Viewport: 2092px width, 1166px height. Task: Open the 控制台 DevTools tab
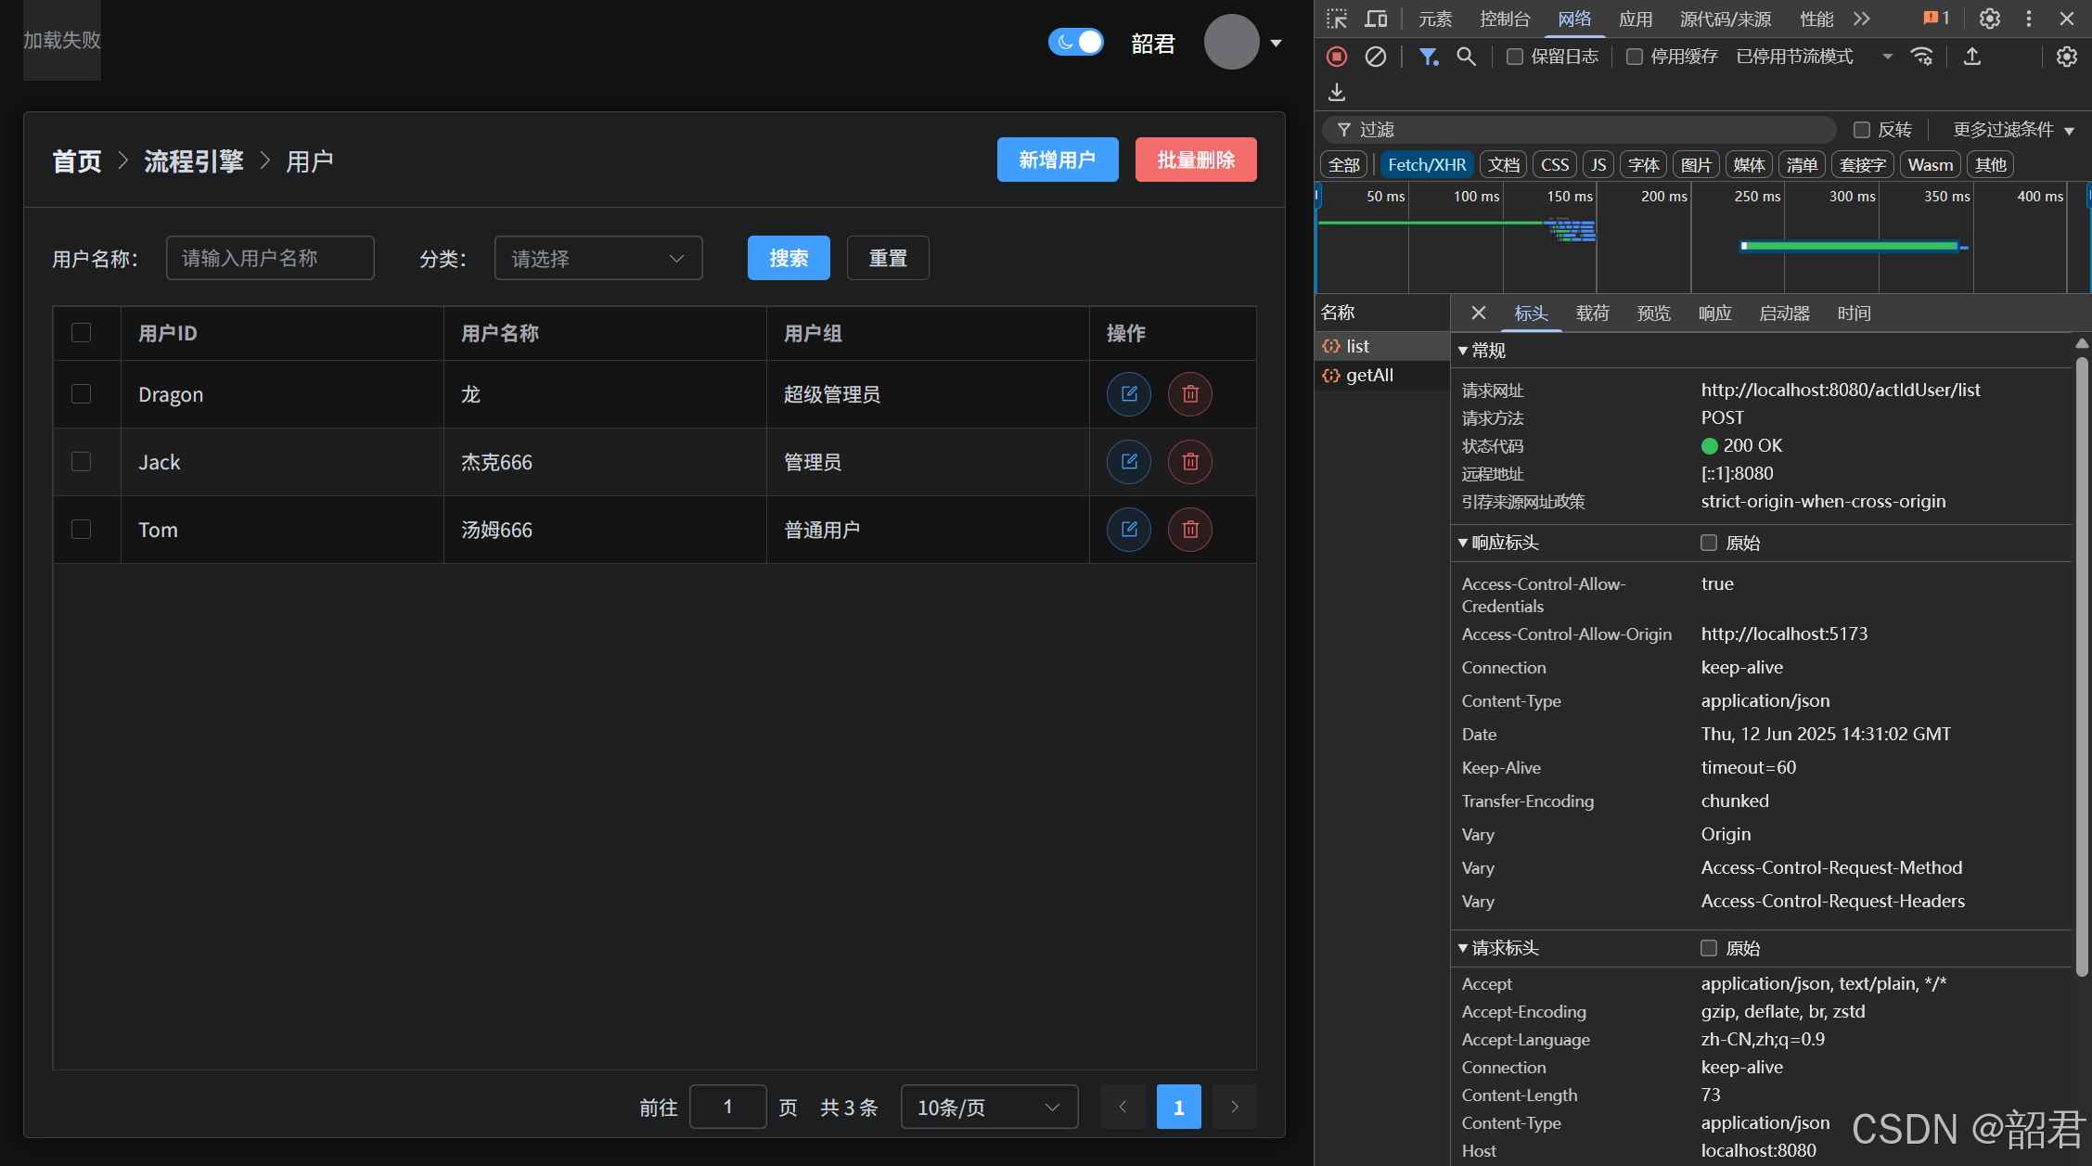[1504, 19]
